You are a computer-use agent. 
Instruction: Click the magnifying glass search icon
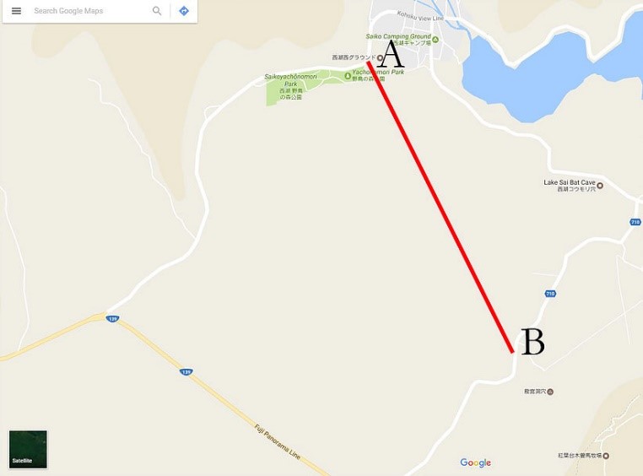pyautogui.click(x=157, y=11)
